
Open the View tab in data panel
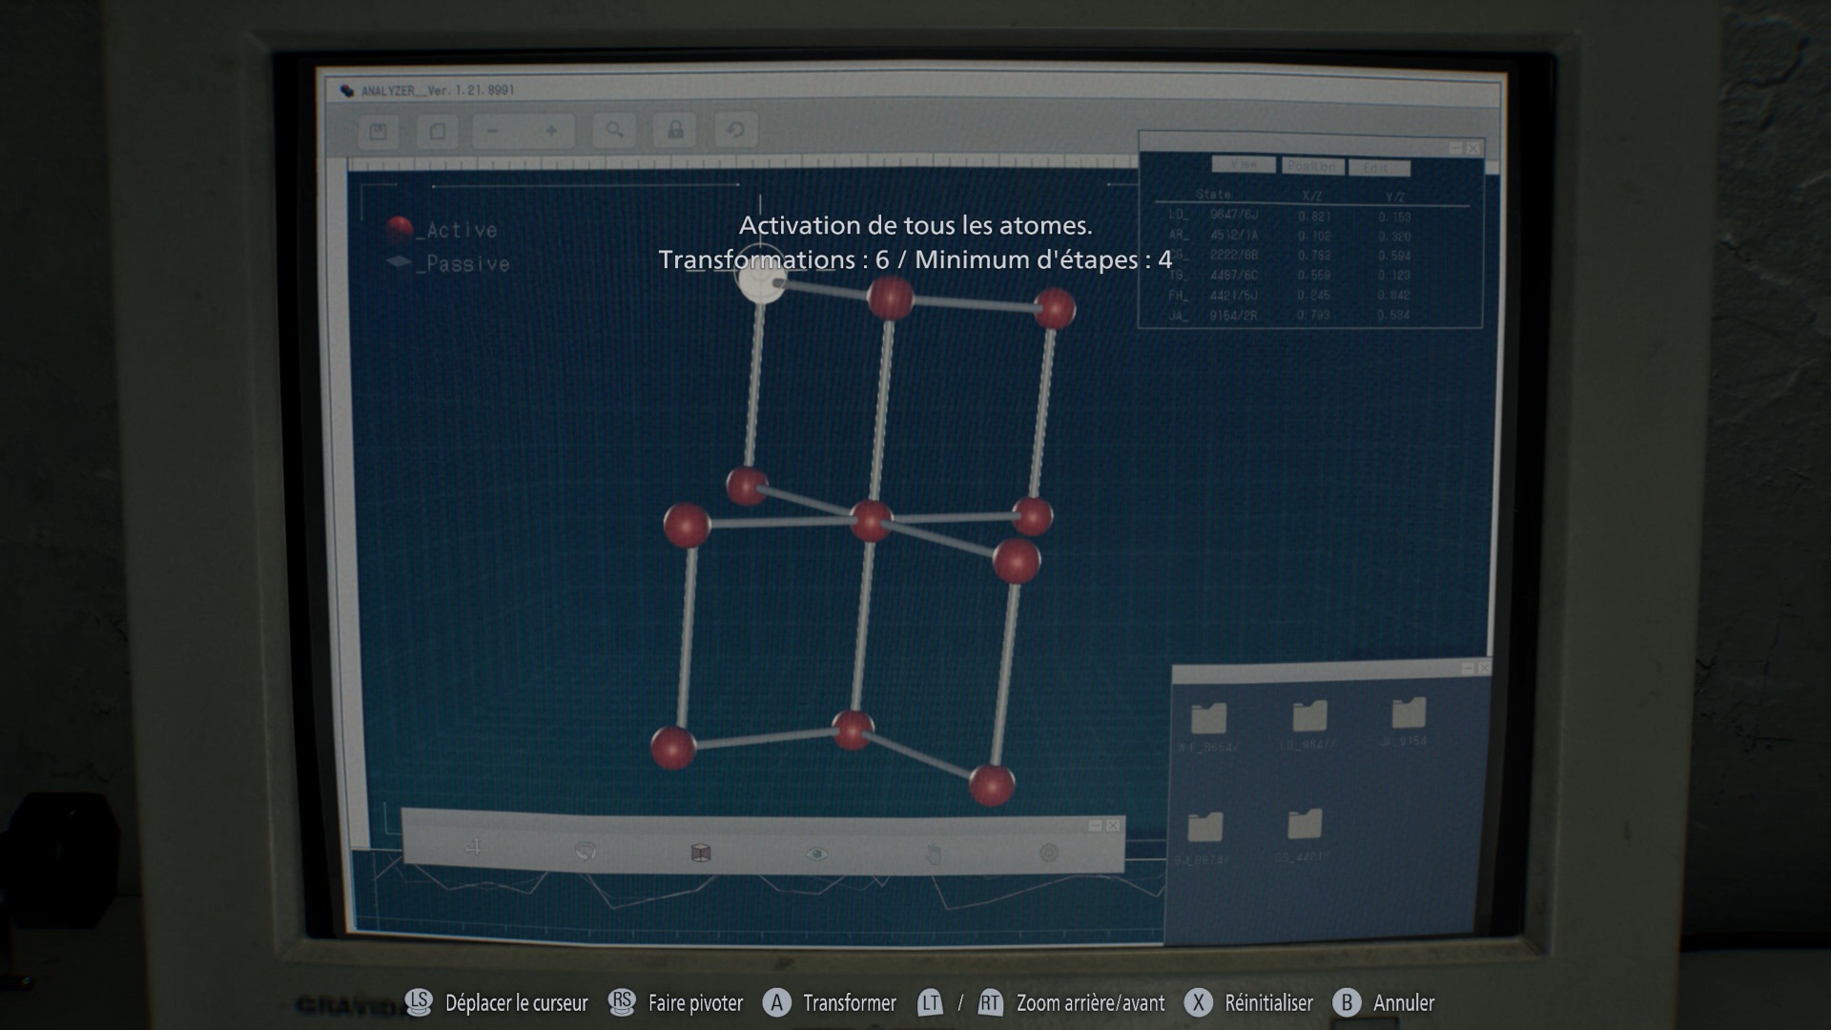1244,164
